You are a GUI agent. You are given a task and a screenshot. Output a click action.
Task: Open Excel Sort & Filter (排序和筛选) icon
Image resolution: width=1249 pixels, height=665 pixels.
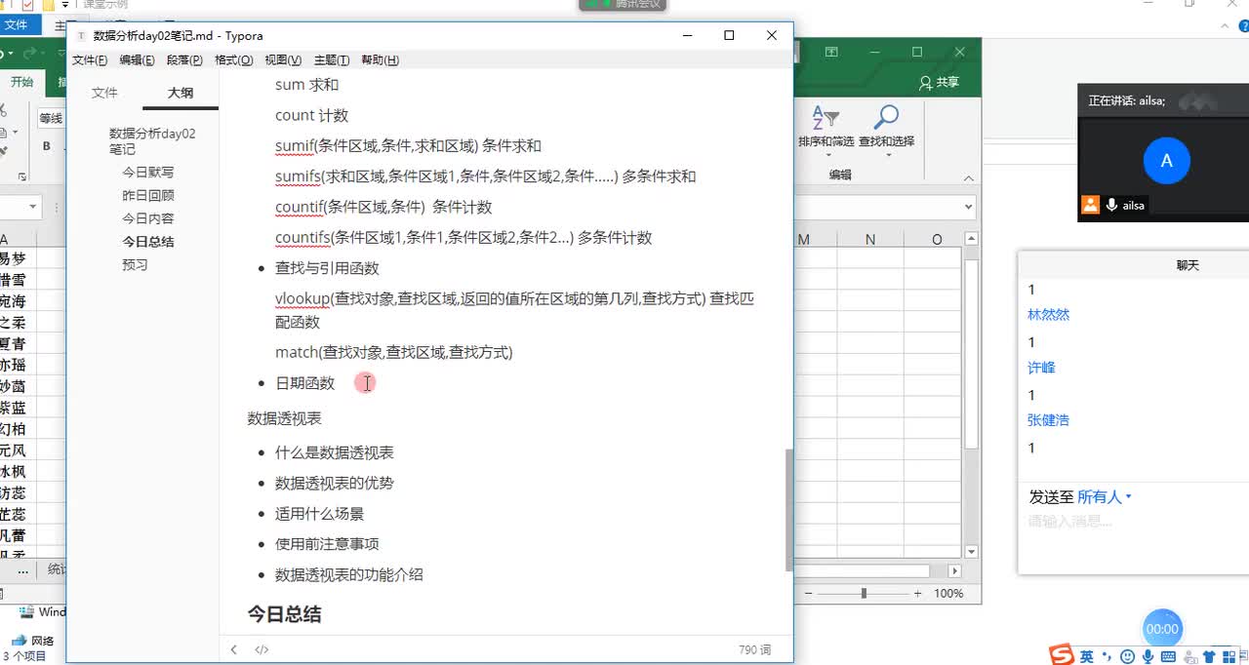pyautogui.click(x=826, y=119)
